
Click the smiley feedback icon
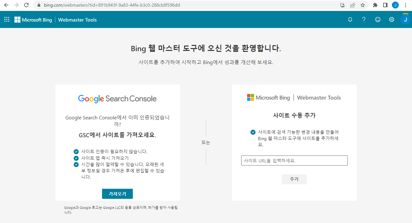(x=378, y=19)
